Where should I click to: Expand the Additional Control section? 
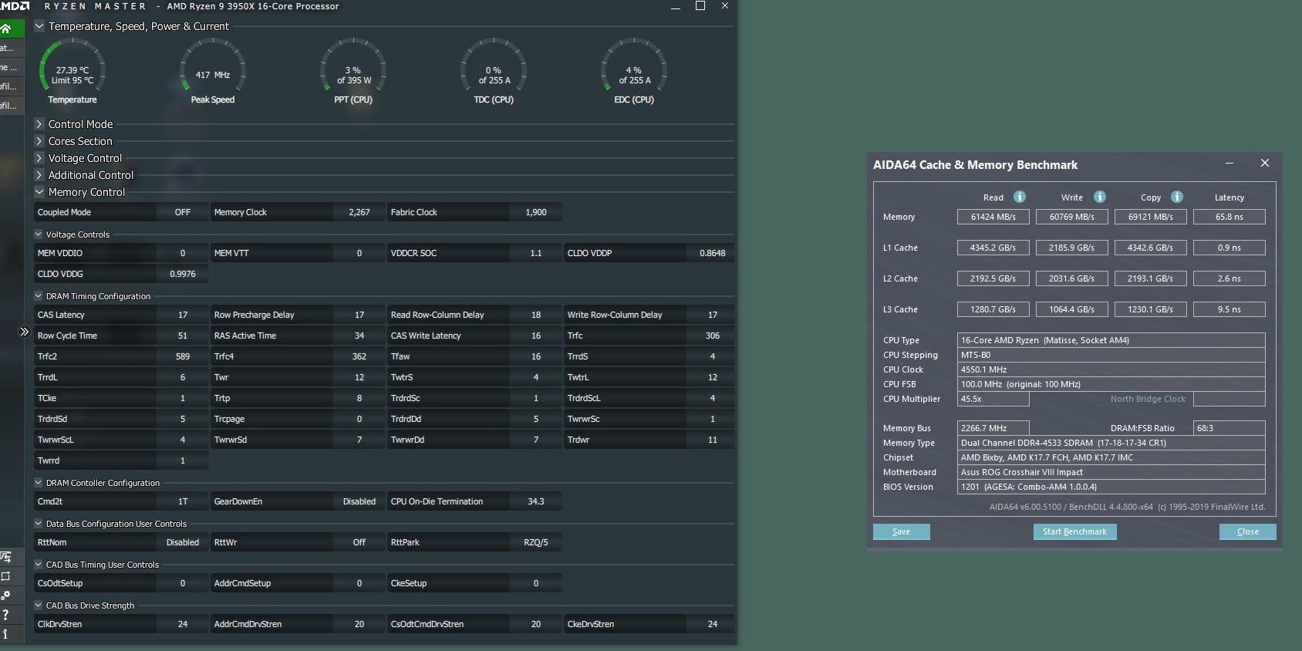39,175
